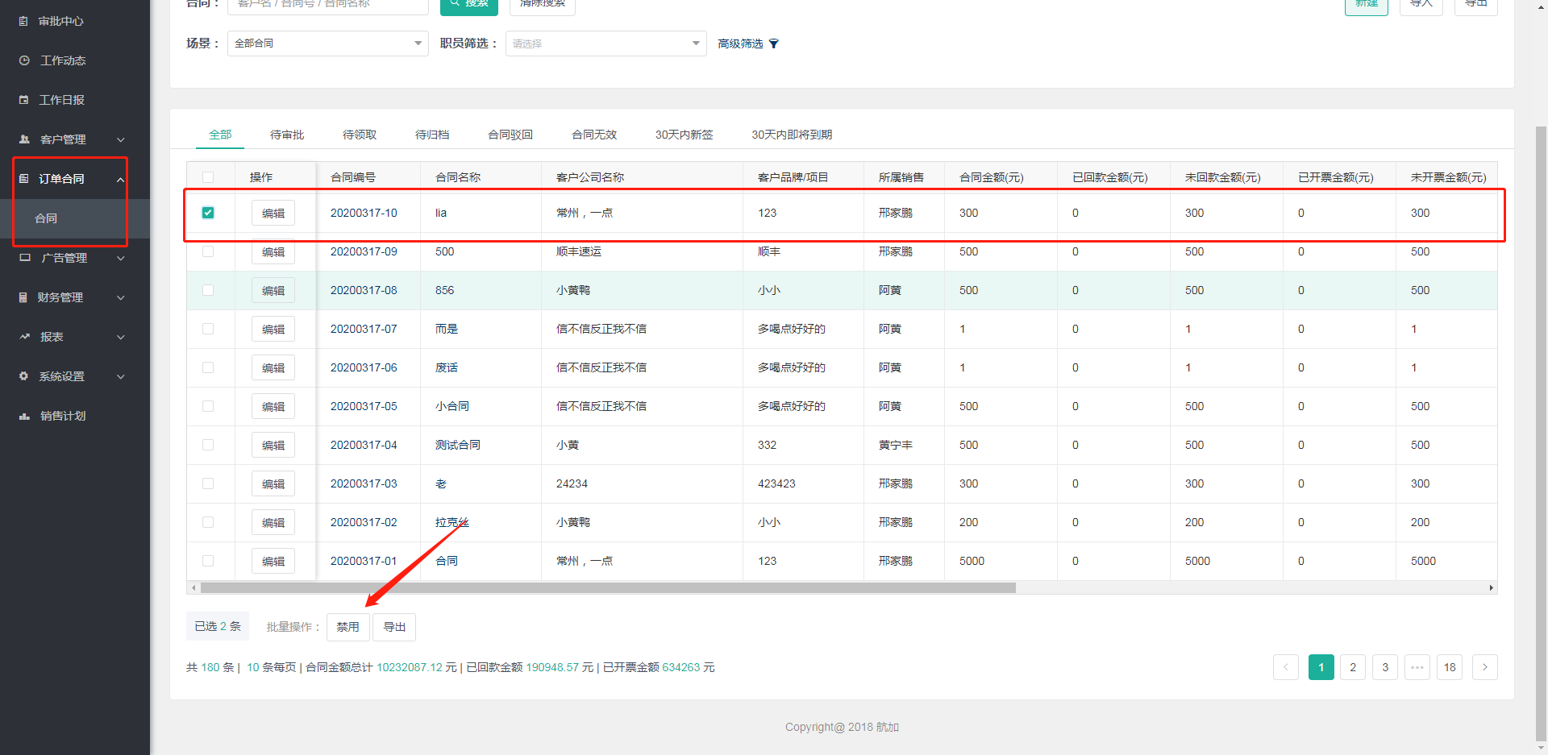Open the 合同 submenu item

[x=75, y=218]
